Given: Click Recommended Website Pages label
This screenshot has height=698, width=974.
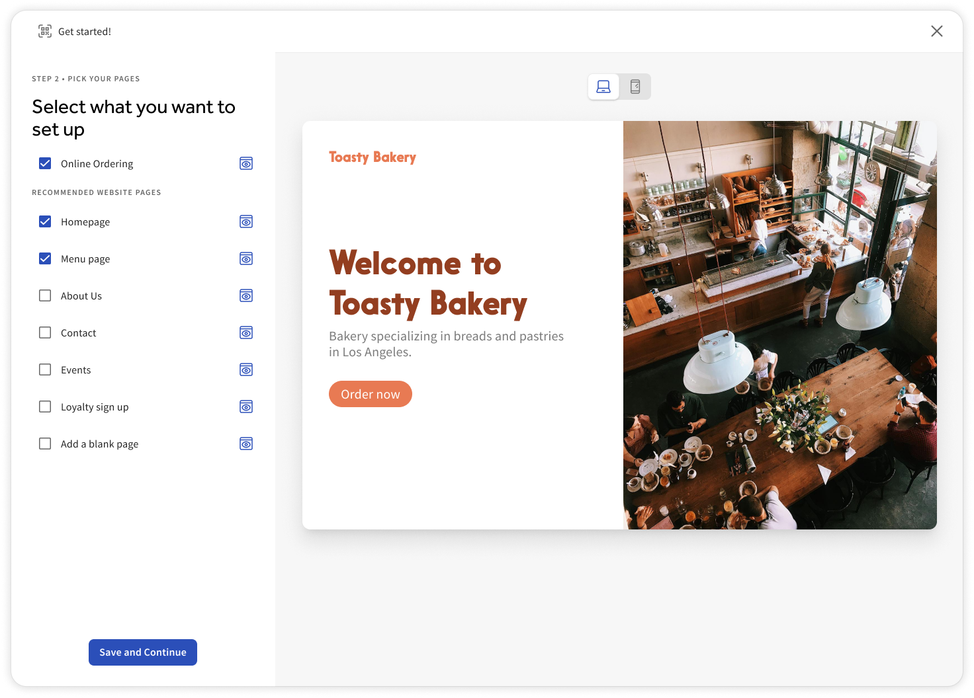Looking at the screenshot, I should pyautogui.click(x=97, y=192).
